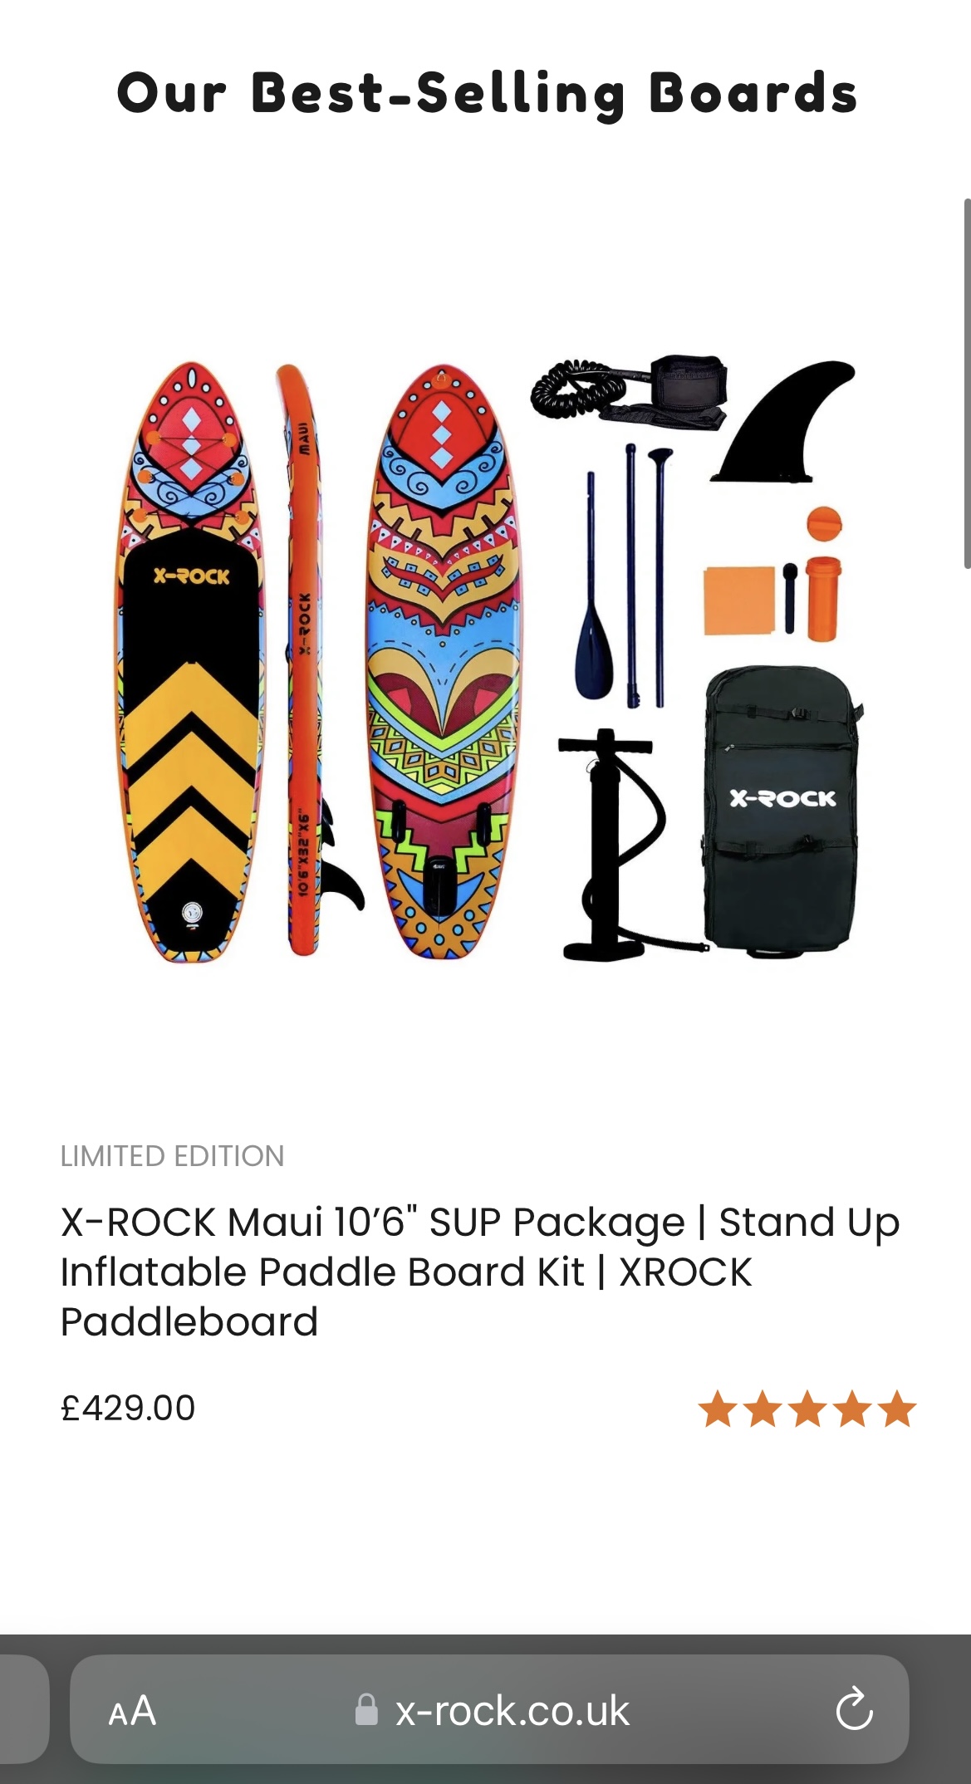Tap the X-ROCK backpack image
The width and height of the screenshot is (971, 1784).
point(782,812)
